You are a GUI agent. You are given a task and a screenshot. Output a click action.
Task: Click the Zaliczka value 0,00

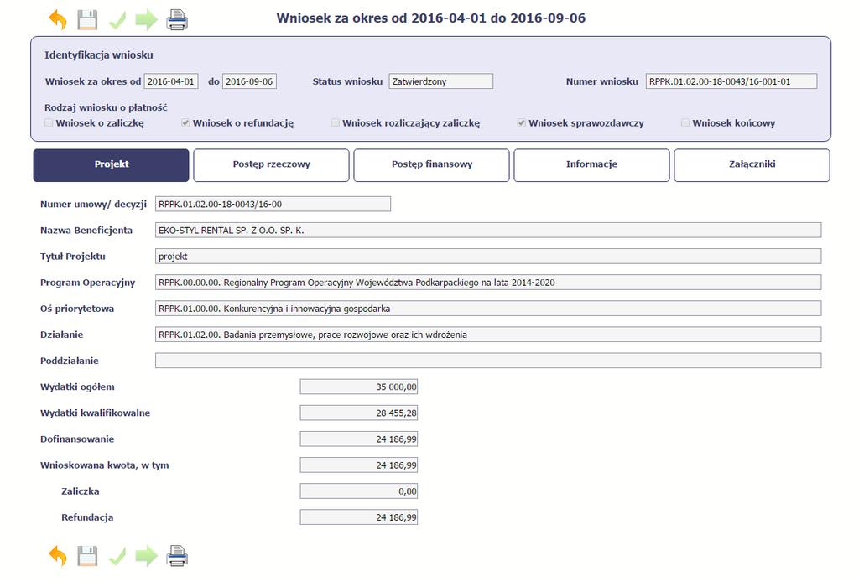coord(359,491)
